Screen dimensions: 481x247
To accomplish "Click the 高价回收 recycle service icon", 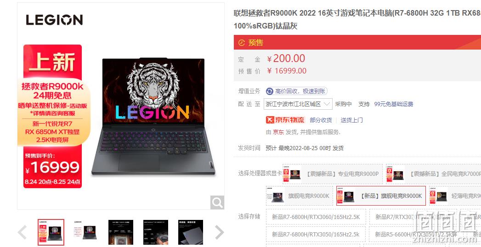I will (x=270, y=91).
